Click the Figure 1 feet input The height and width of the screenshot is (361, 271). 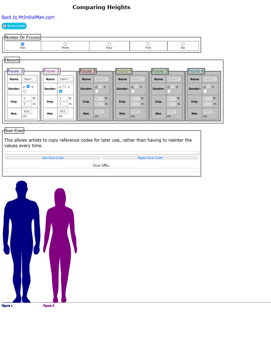click(x=27, y=98)
